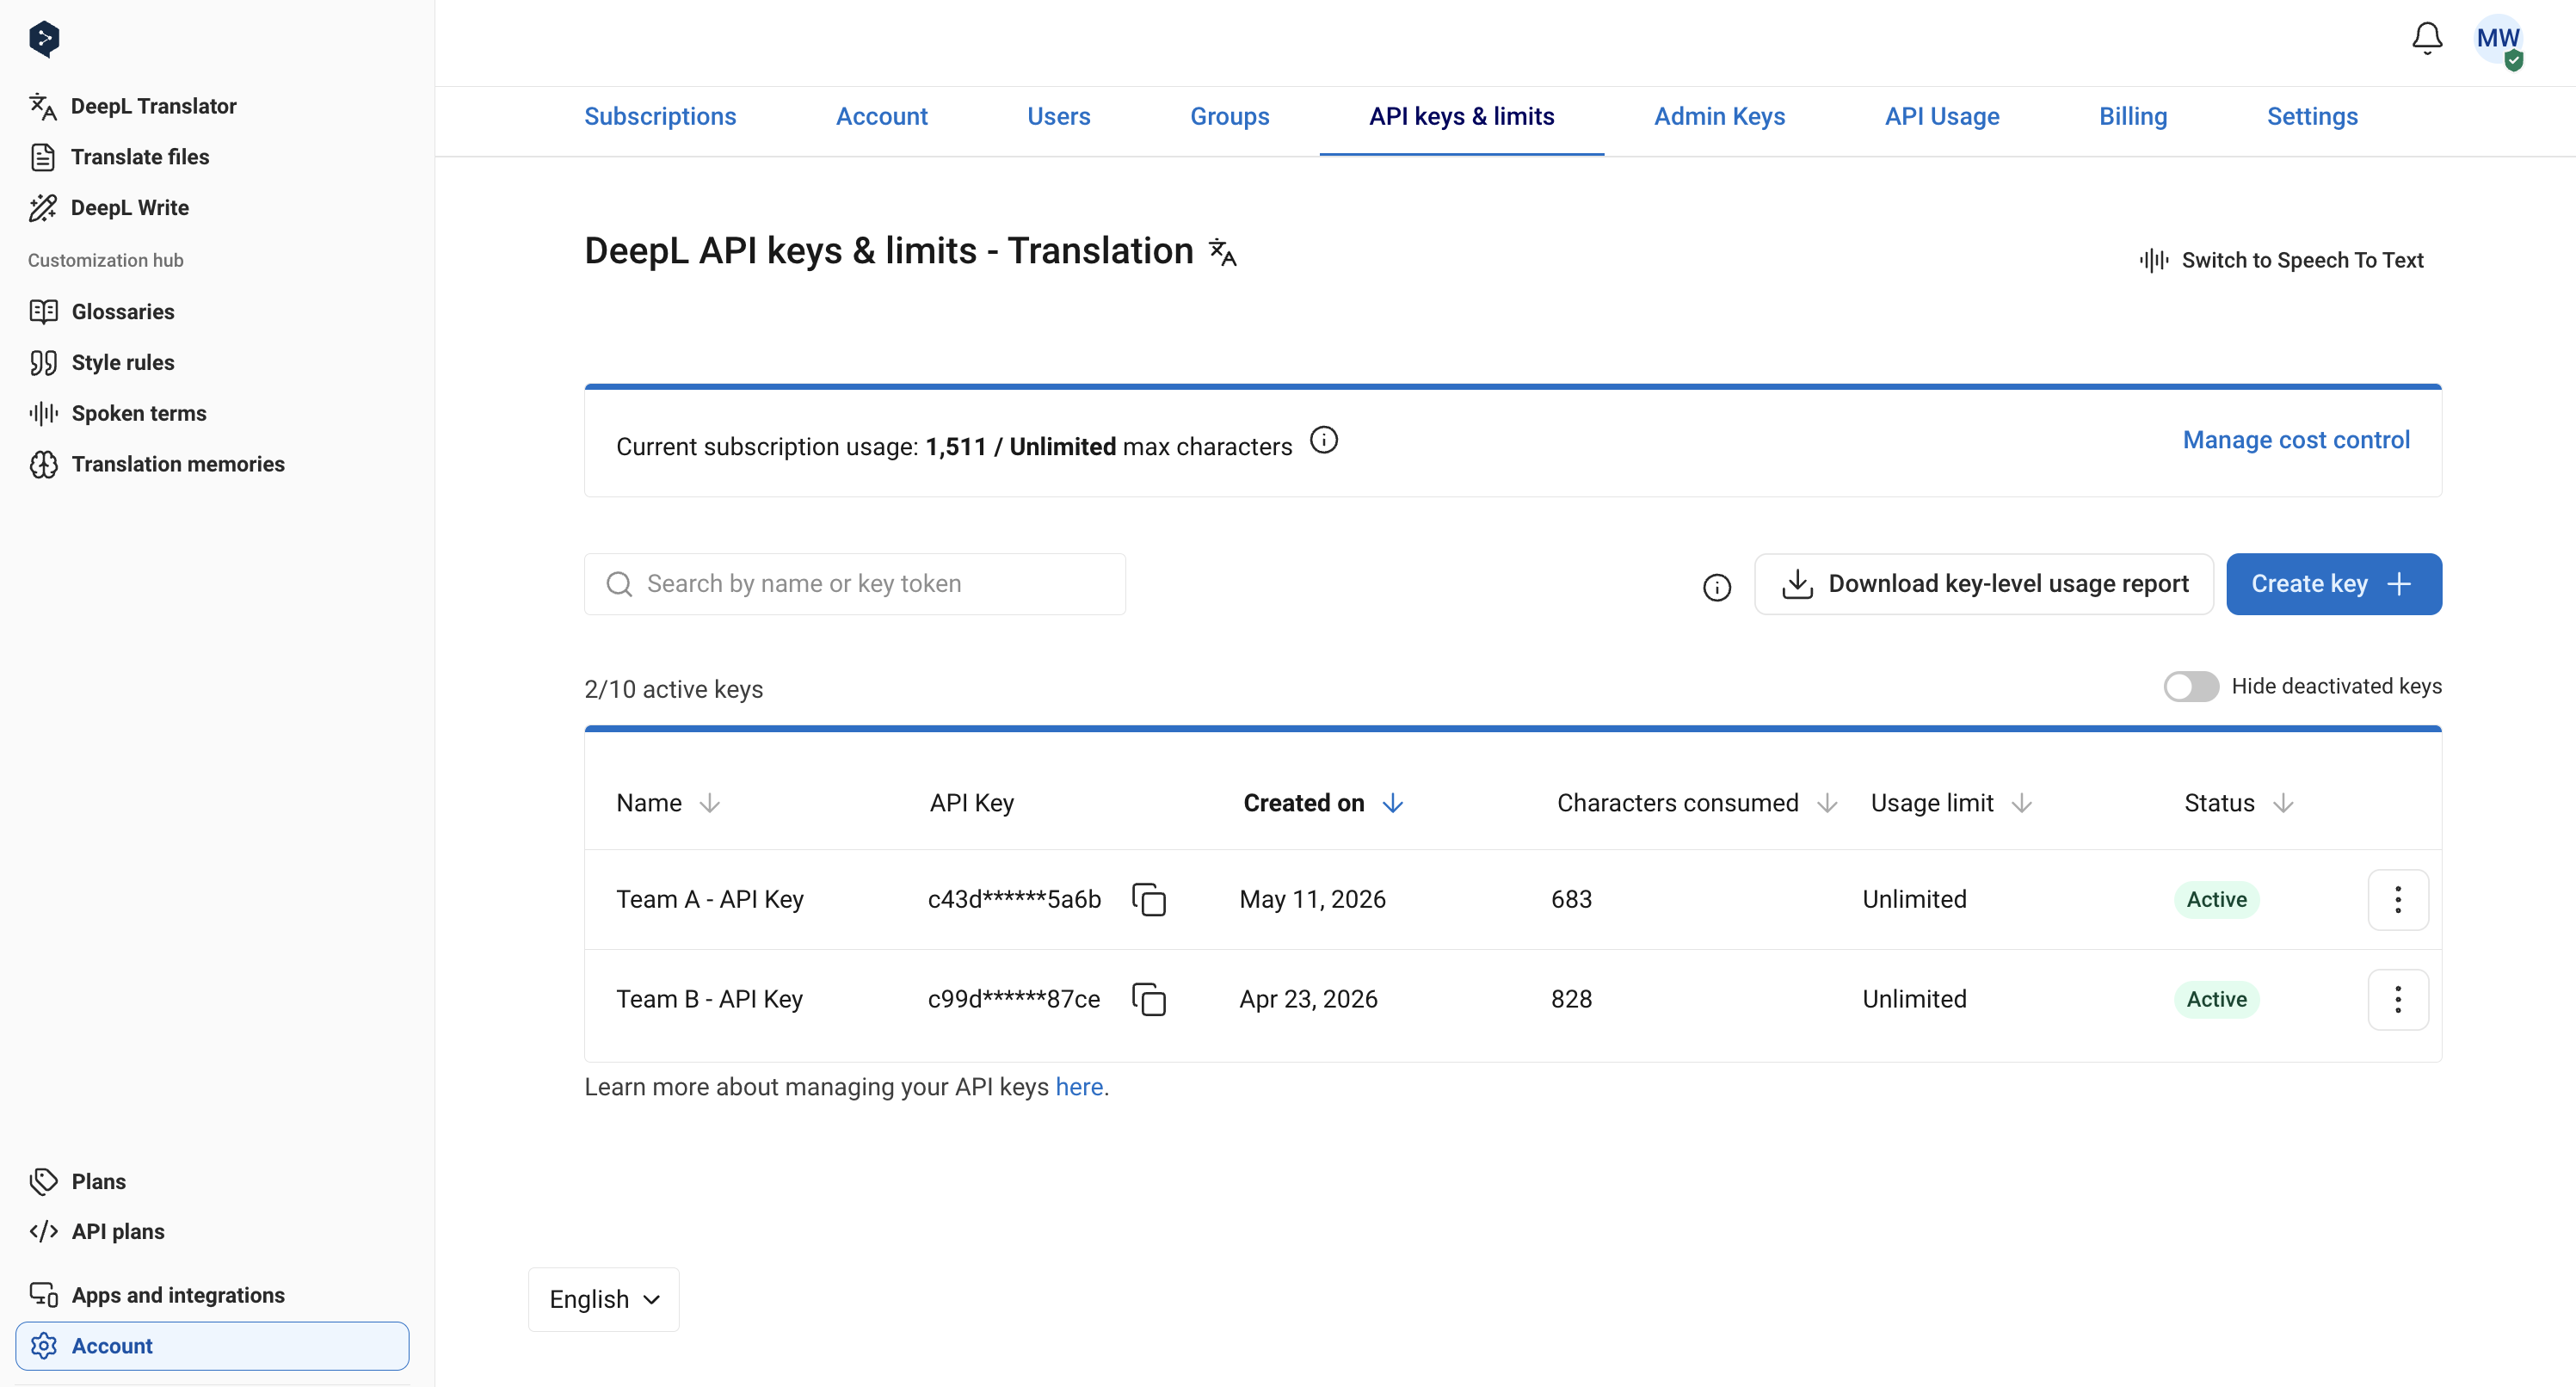Click the Style rules quote icon
2576x1387 pixels.
(44, 362)
